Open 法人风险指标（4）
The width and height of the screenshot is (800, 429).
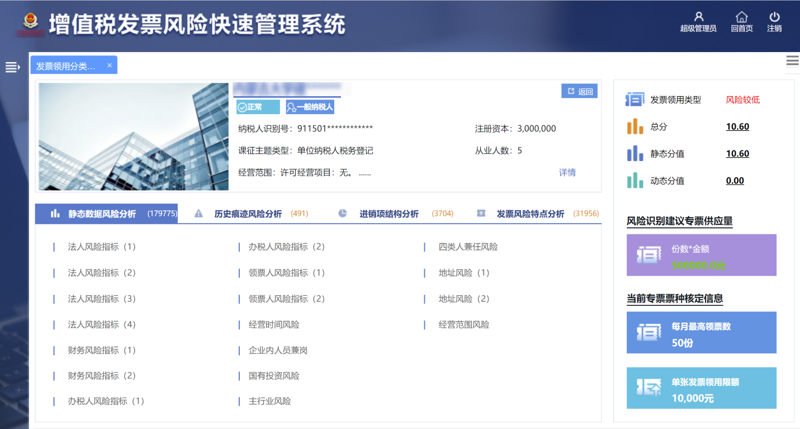tap(102, 324)
